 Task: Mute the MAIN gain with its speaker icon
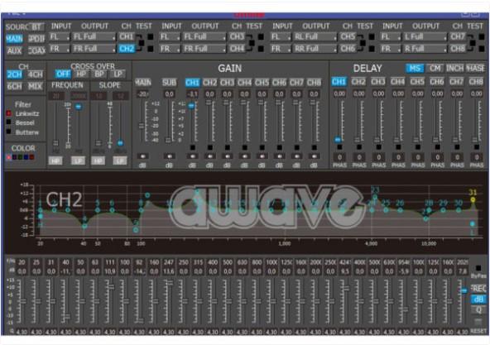143,156
